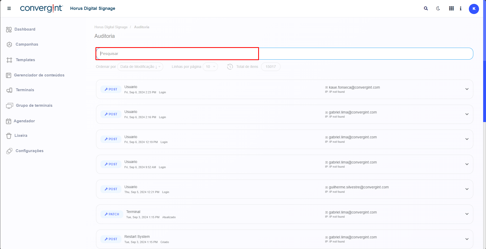The image size is (486, 249).
Task: Expand the Terminal PATCH audit entry
Action: [x=467, y=214]
